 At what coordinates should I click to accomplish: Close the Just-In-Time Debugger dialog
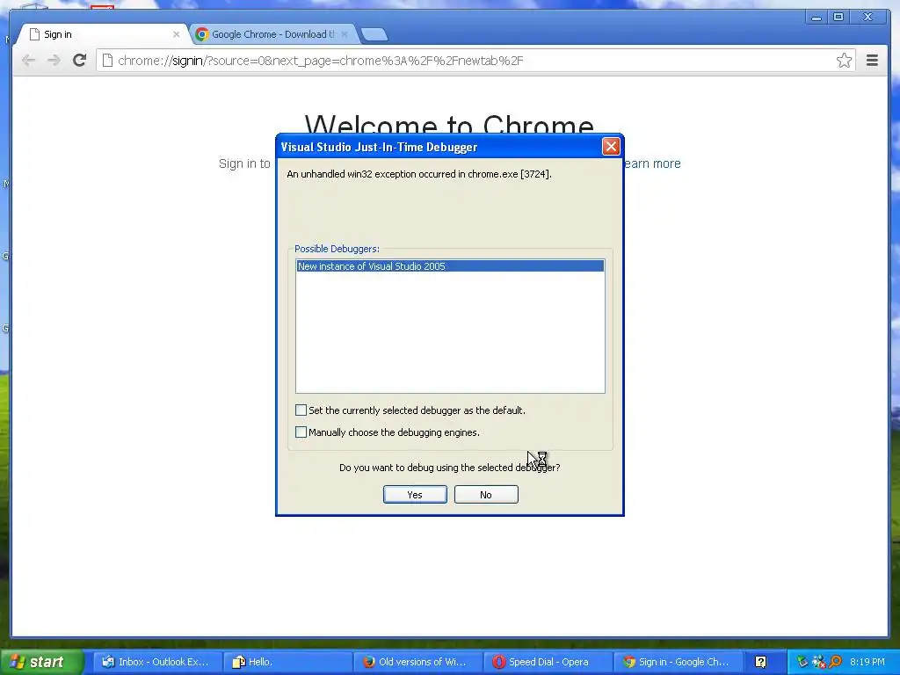611,147
